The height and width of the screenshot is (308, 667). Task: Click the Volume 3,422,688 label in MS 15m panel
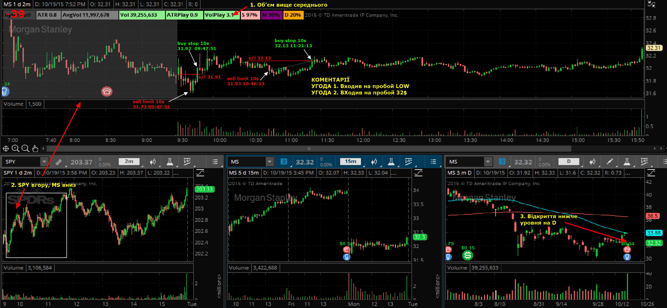[253, 268]
